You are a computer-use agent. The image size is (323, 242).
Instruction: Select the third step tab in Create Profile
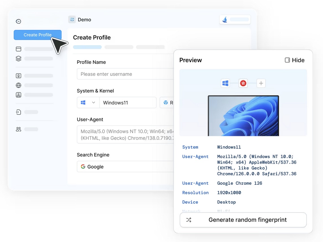pyautogui.click(x=150, y=47)
